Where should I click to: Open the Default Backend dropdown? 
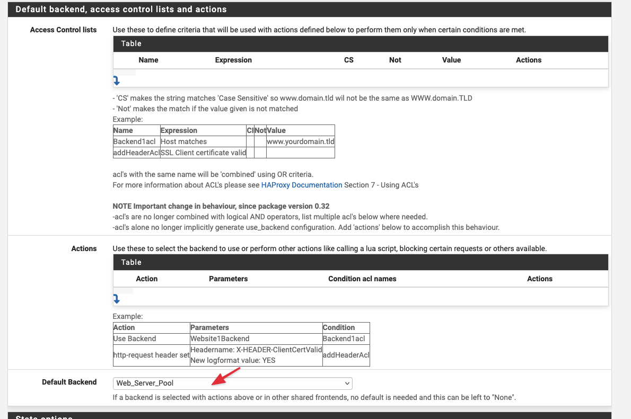pyautogui.click(x=233, y=383)
